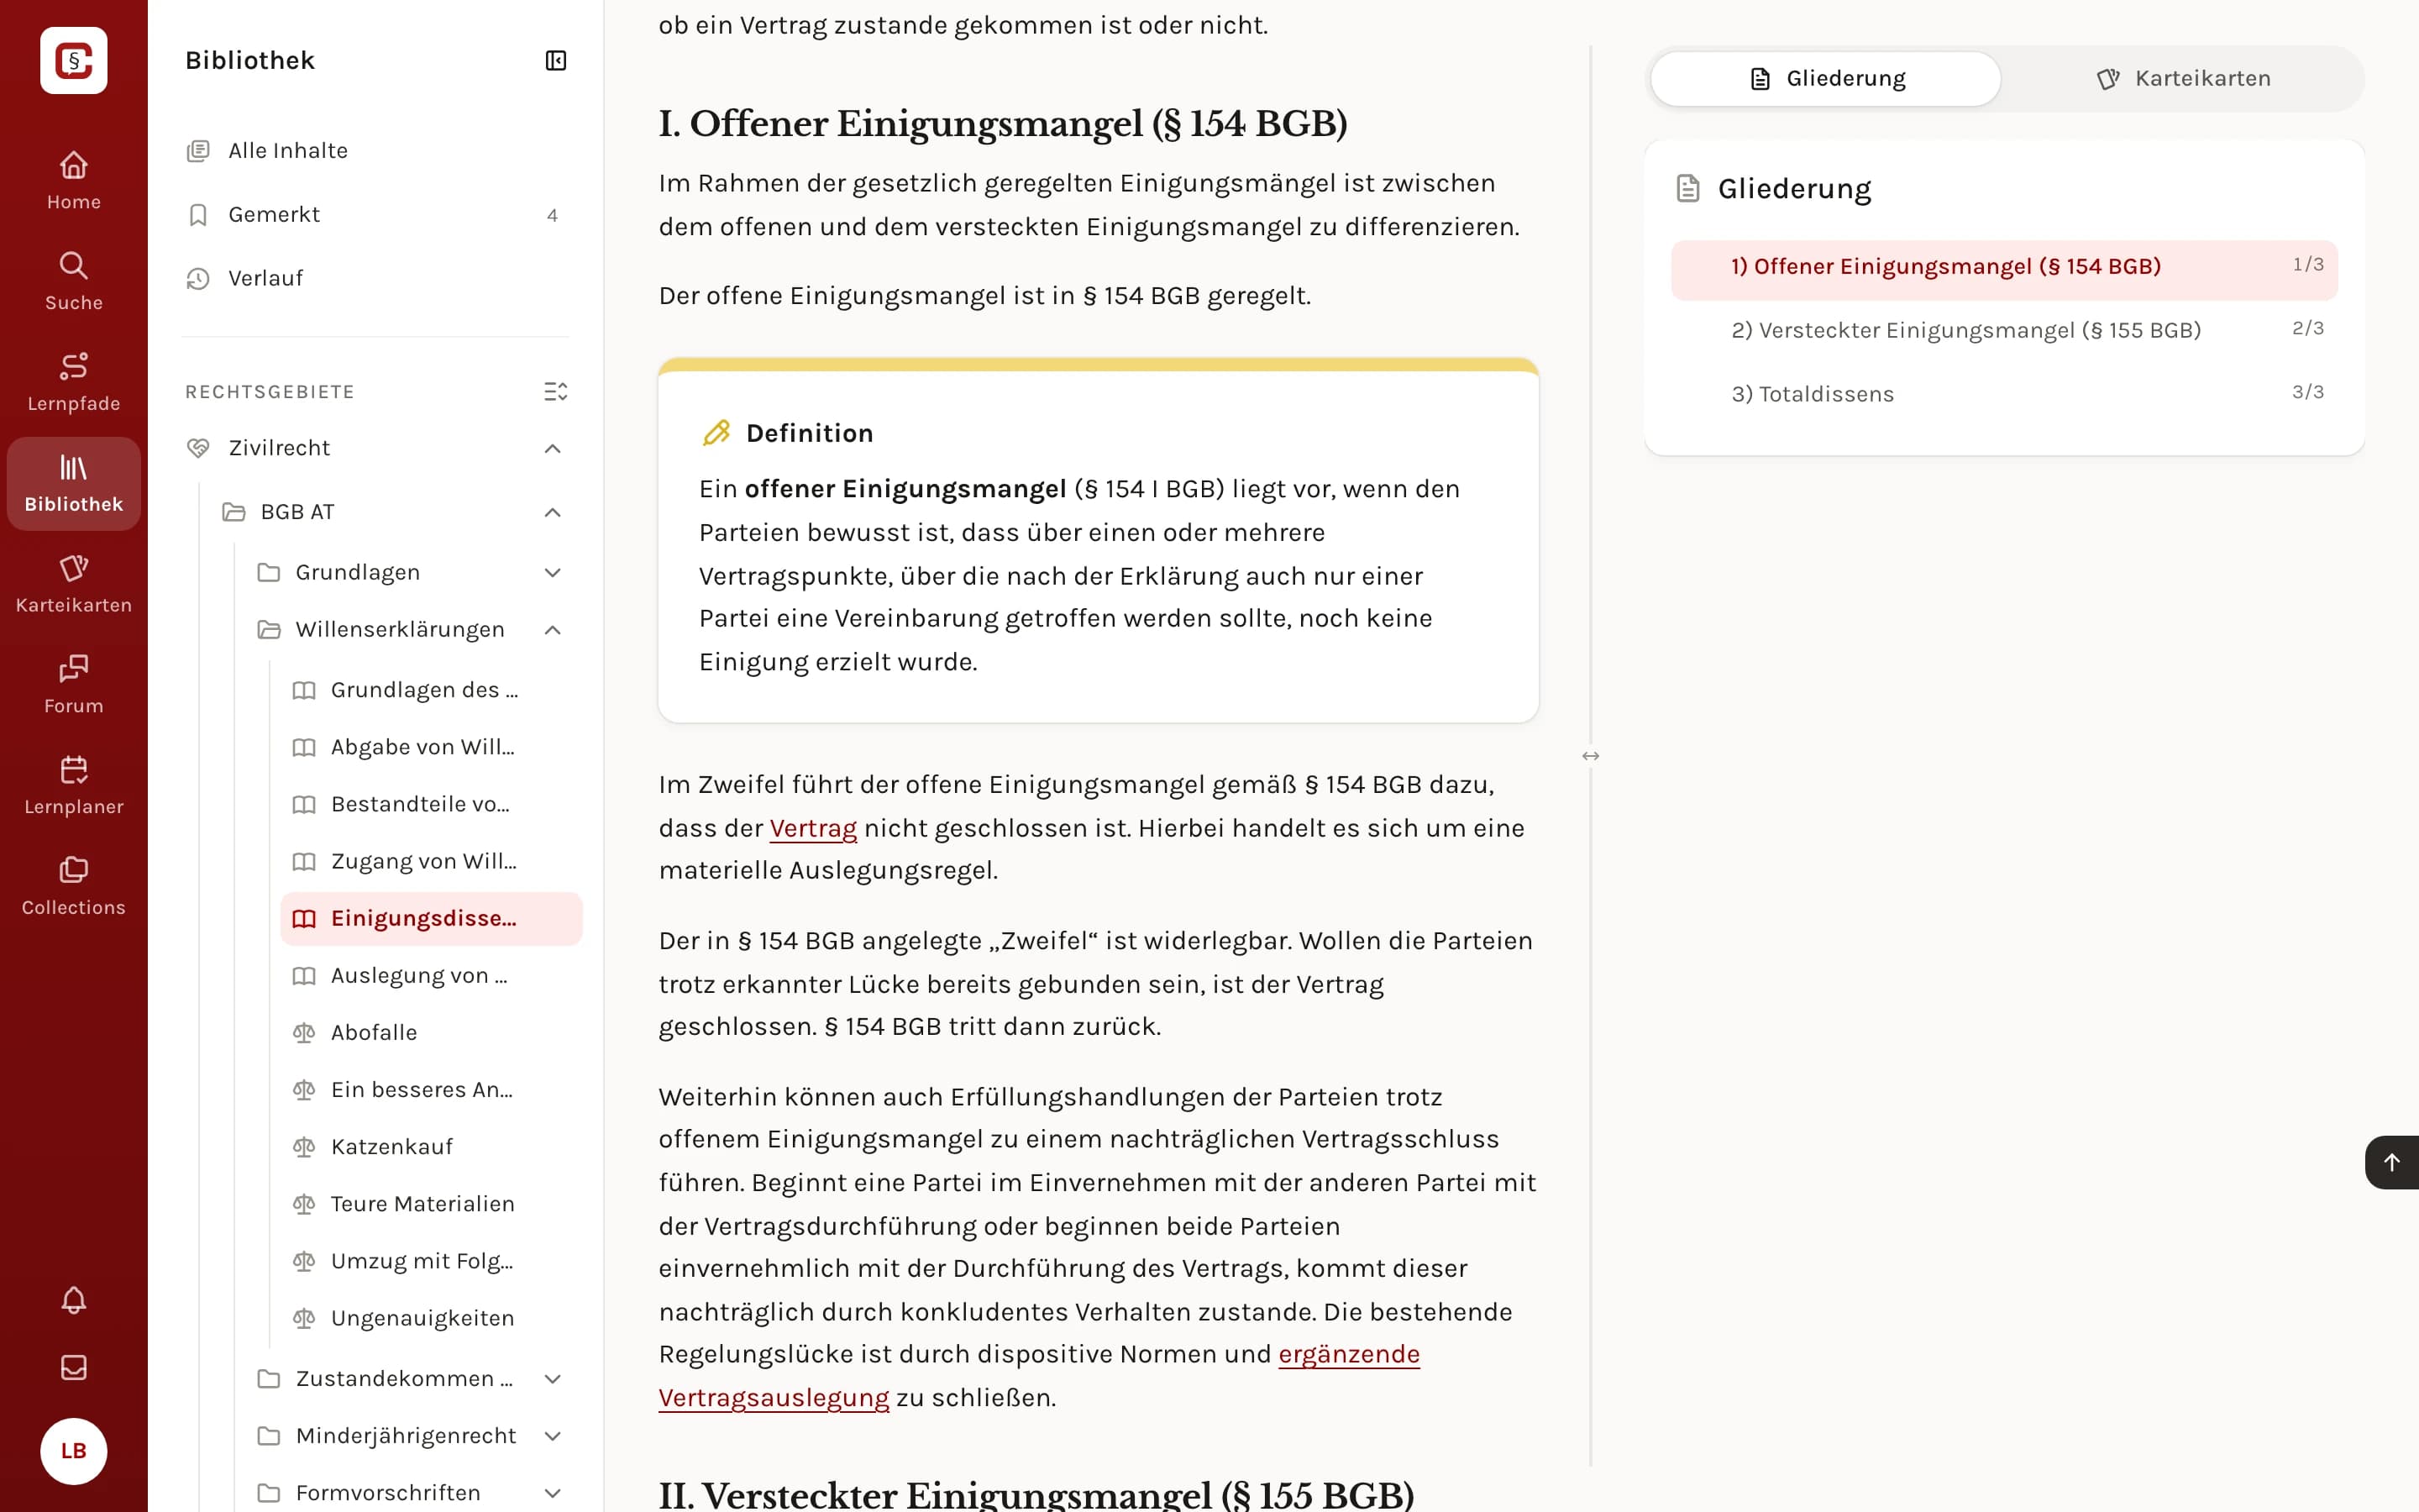Follow the Vertrag link

pyautogui.click(x=813, y=828)
